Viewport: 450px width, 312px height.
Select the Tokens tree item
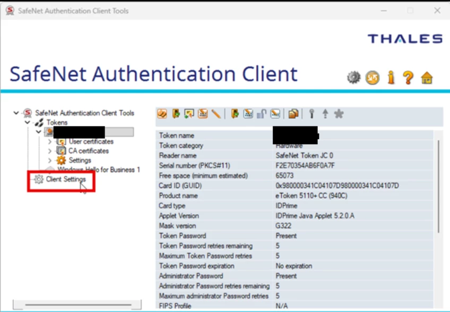pyautogui.click(x=57, y=122)
